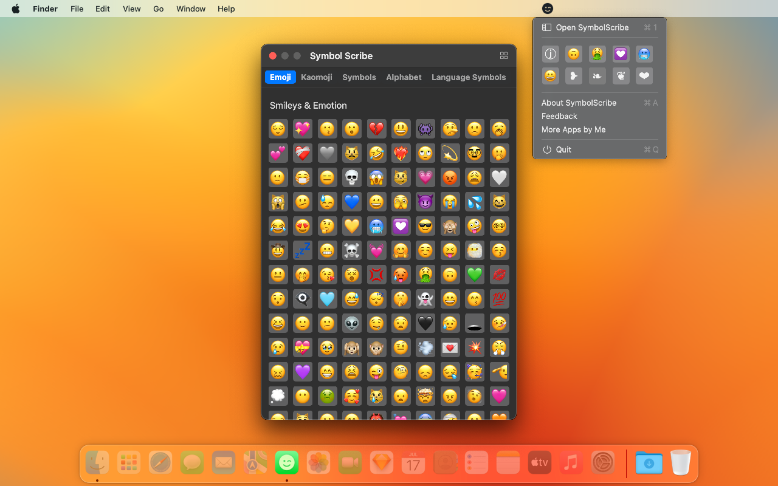Screen dimensions: 778x486
Task: Click the red anger symbol emoji
Action: click(376, 275)
